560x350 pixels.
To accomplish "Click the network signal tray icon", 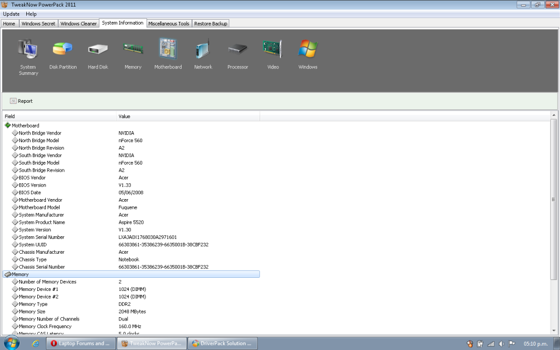I will click(491, 344).
